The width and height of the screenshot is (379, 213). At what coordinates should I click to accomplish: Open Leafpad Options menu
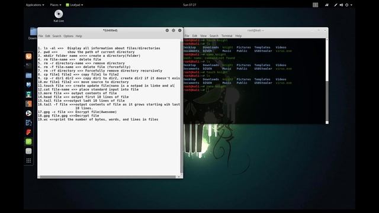click(x=69, y=36)
